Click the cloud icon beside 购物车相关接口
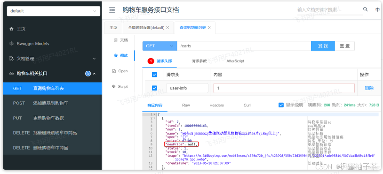 point(11,74)
